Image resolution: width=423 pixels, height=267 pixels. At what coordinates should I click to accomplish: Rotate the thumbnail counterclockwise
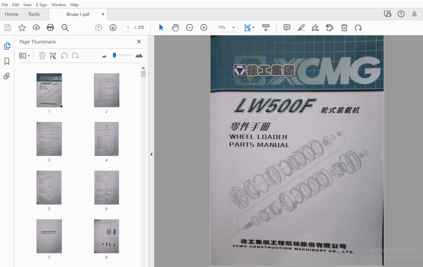click(x=64, y=55)
